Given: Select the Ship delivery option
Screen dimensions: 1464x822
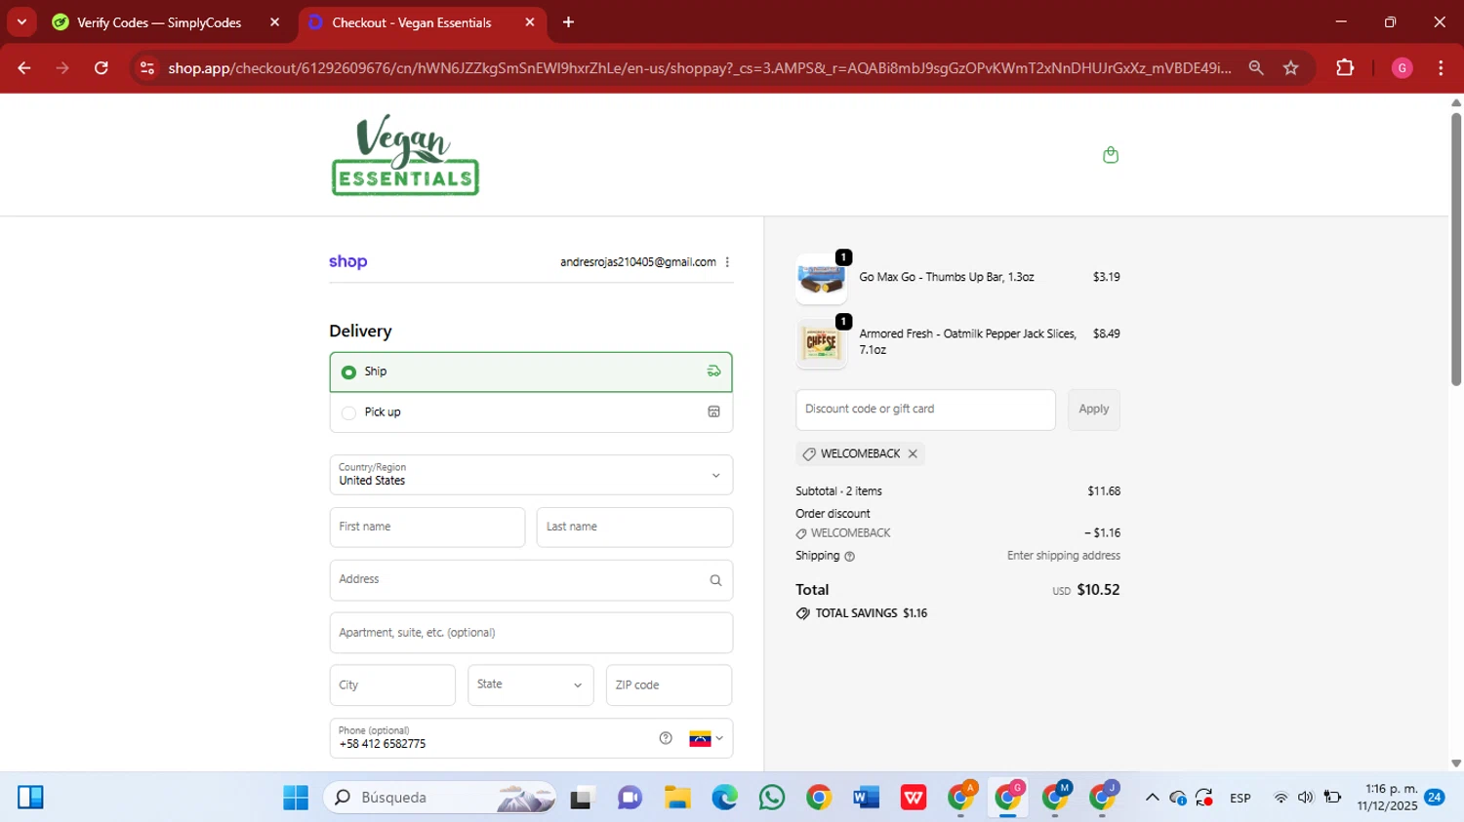Looking at the screenshot, I should (531, 372).
